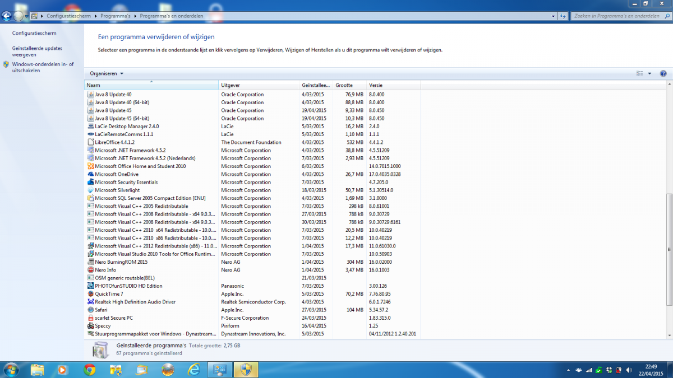This screenshot has height=378, width=673.
Task: Open the Organiseren dropdown menu
Action: [107, 73]
